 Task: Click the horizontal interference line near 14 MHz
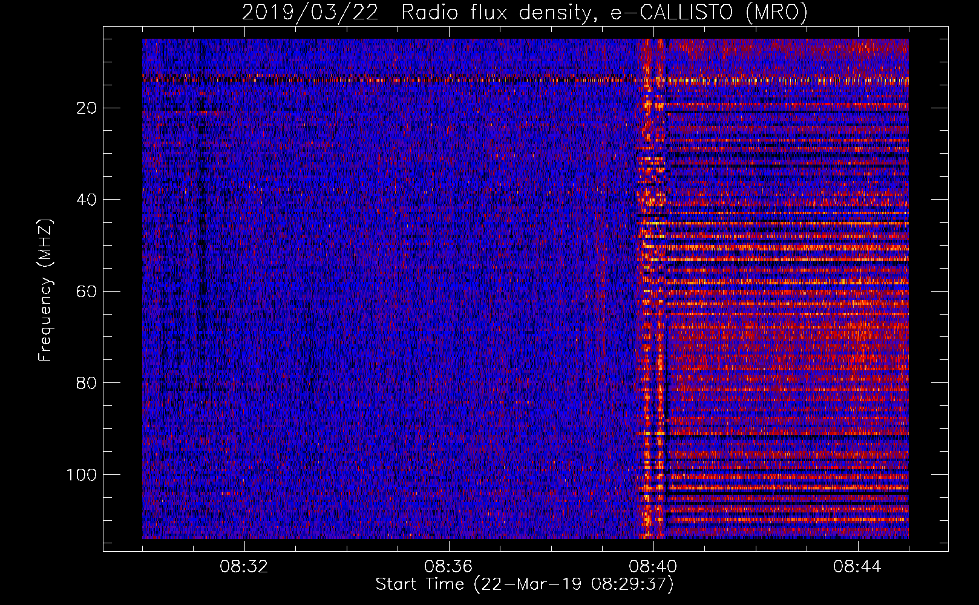pos(525,79)
